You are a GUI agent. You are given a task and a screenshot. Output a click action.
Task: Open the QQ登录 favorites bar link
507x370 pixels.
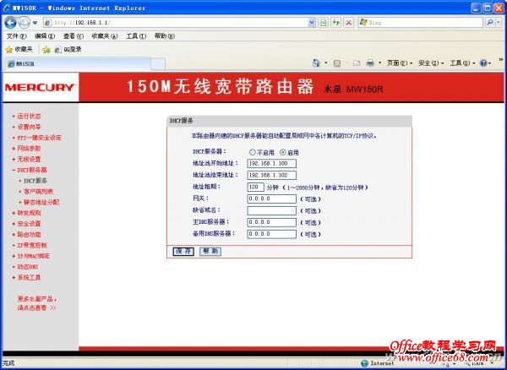(x=68, y=50)
